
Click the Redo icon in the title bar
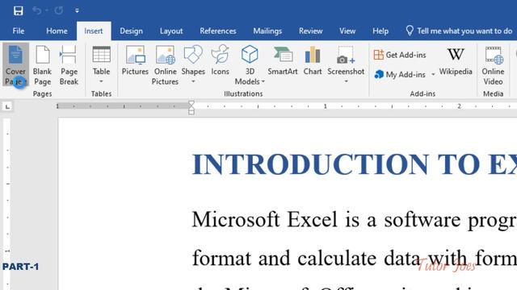[59, 10]
